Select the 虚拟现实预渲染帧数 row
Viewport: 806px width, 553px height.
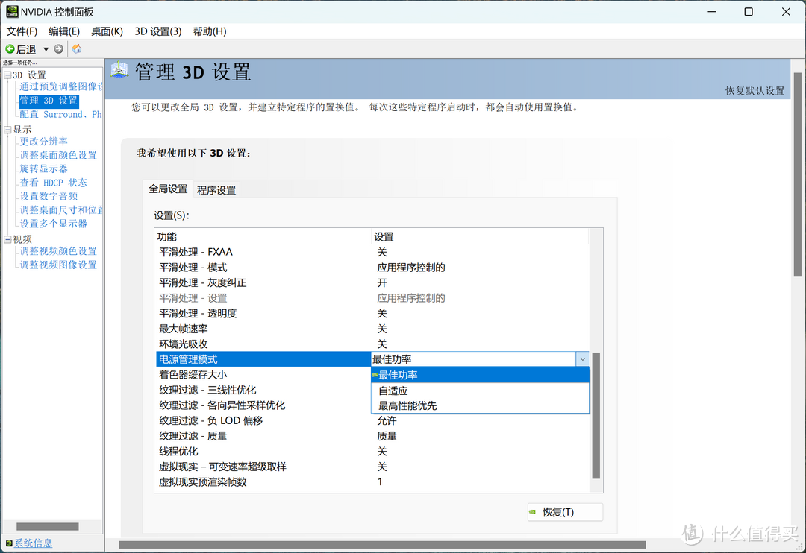pos(372,481)
